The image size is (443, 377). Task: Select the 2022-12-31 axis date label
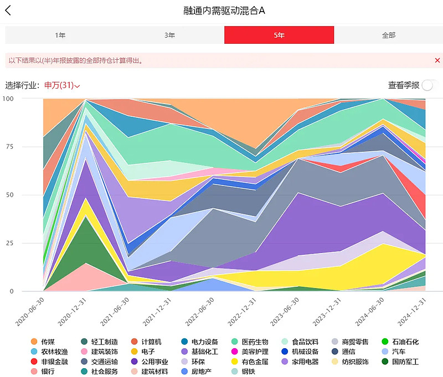242,312
